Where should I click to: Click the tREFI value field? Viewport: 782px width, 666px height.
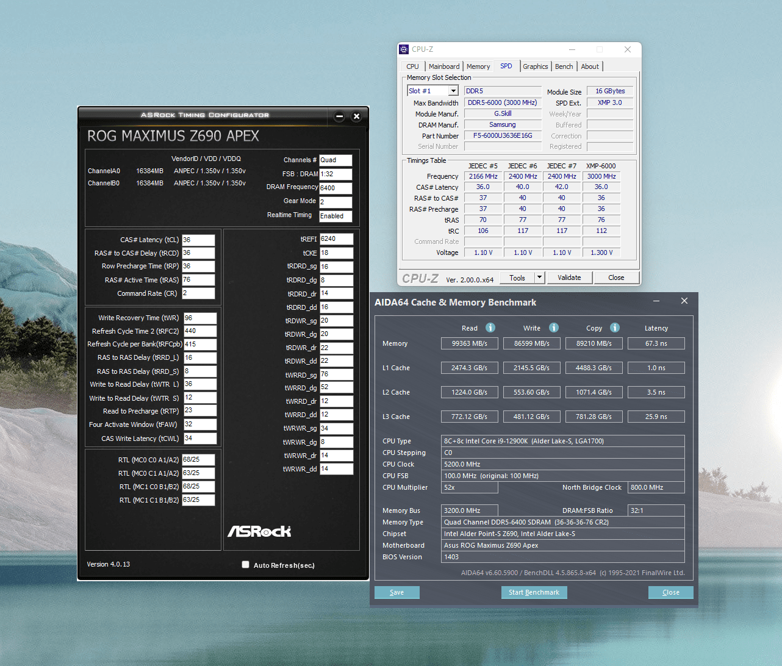point(336,239)
